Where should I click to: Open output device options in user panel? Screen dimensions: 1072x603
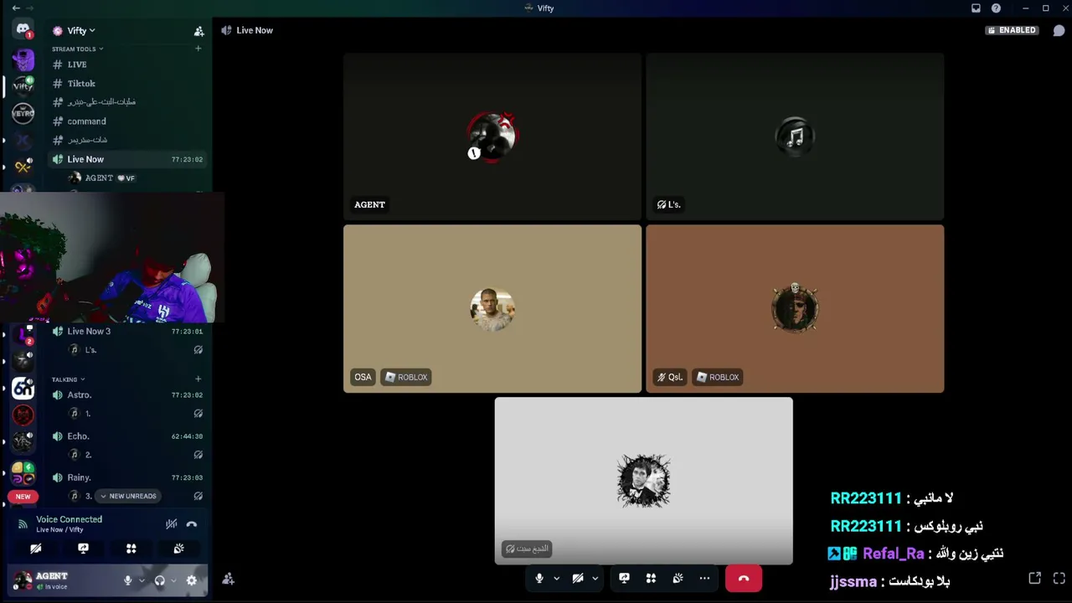tap(173, 580)
